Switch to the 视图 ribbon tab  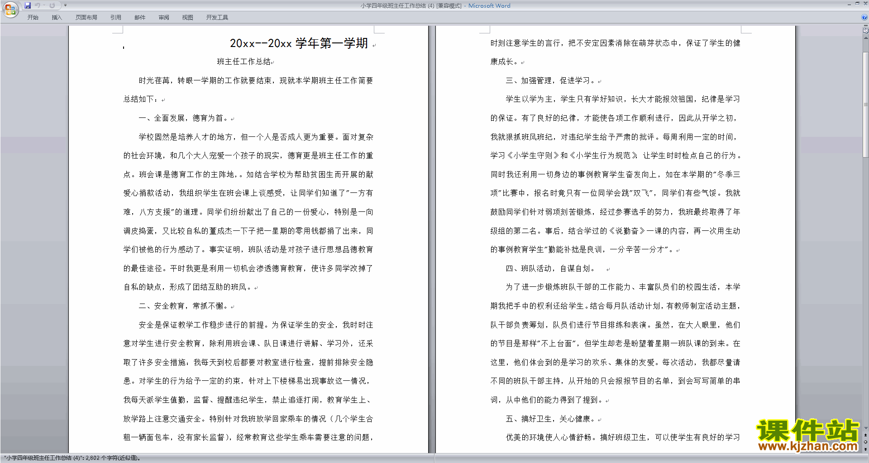click(188, 17)
